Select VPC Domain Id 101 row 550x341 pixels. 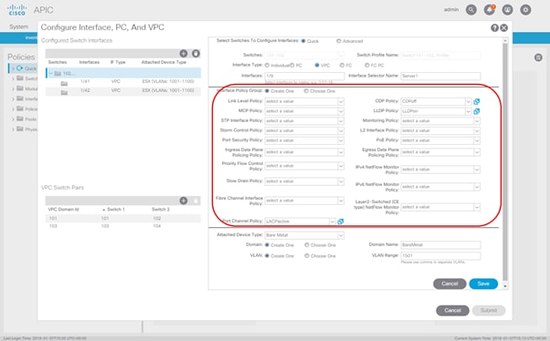pos(122,219)
